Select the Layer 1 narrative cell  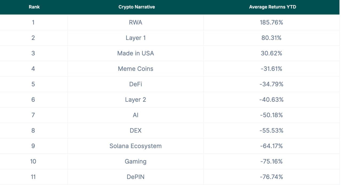[136, 38]
